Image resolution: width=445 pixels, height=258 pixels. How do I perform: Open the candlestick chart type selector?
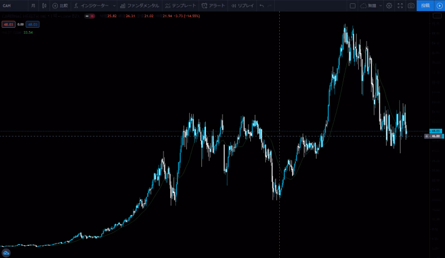(44, 6)
